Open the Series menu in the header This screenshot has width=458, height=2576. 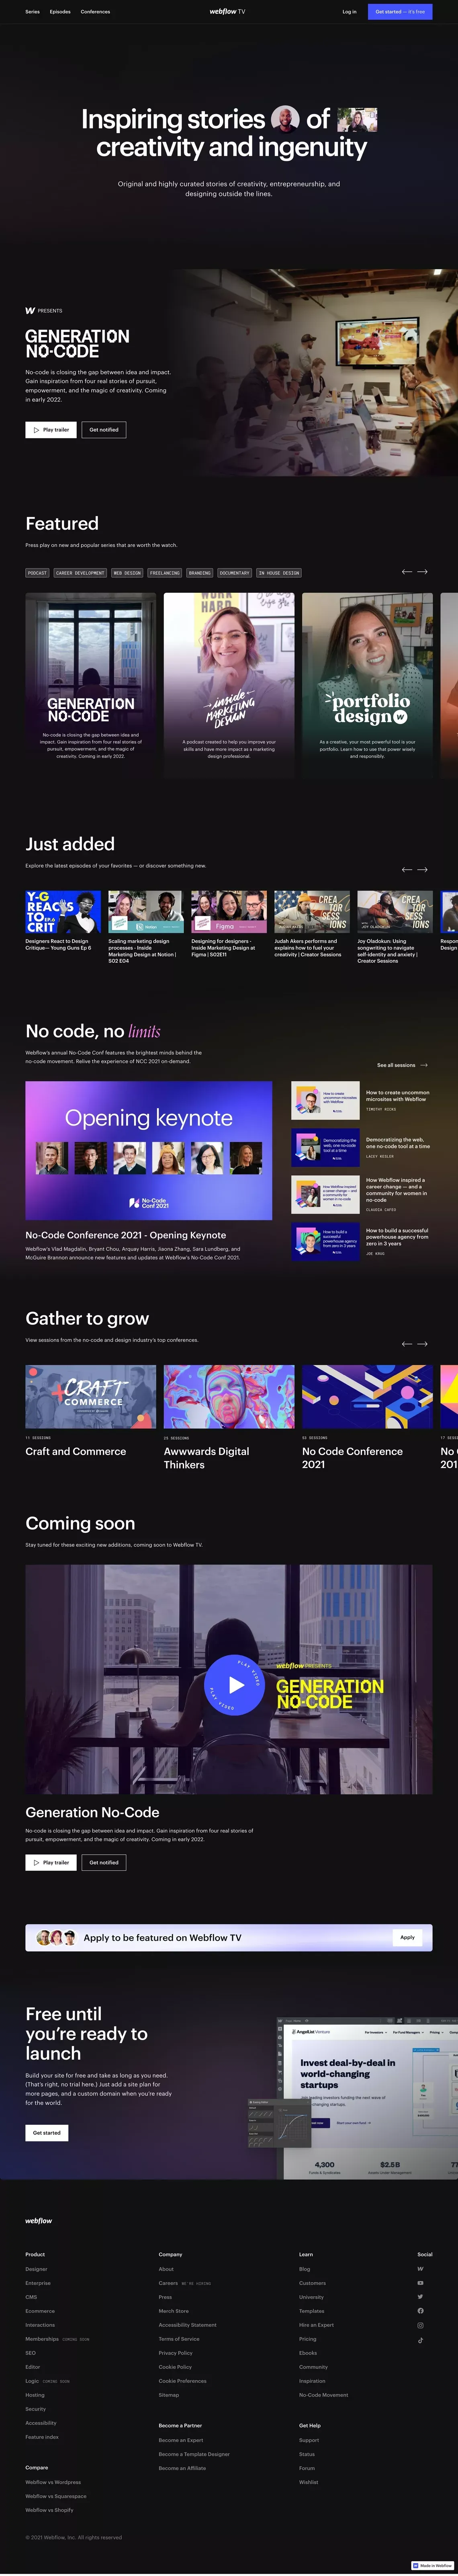coord(32,12)
